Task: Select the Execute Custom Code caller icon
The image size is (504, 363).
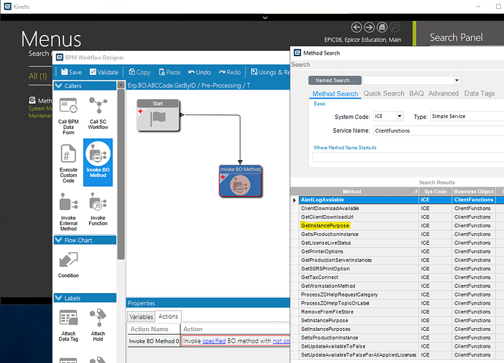Action: coord(69,163)
